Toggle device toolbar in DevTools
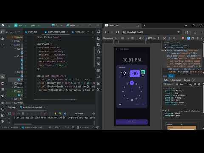 (x=169, y=38)
